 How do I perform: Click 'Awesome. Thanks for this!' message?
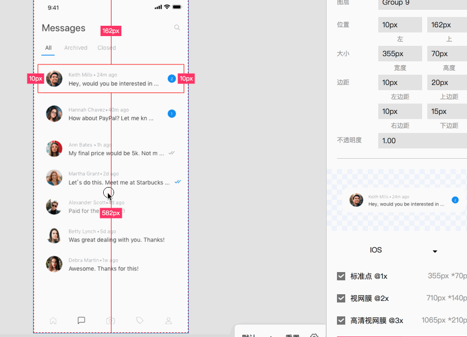(x=103, y=268)
